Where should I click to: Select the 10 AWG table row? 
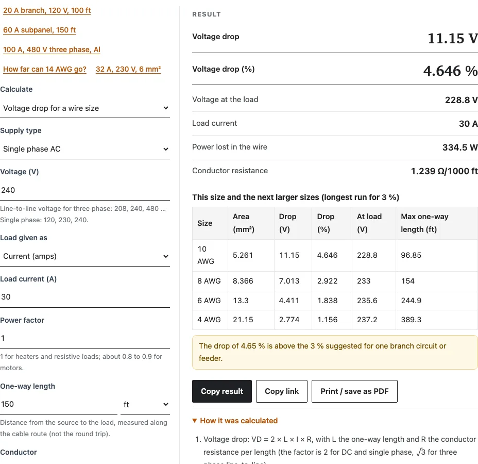click(x=335, y=255)
